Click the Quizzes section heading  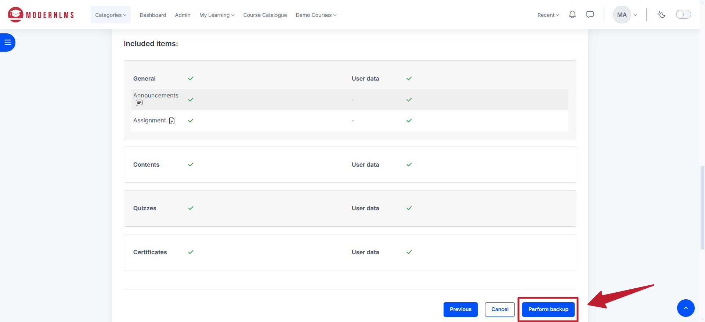coord(145,208)
